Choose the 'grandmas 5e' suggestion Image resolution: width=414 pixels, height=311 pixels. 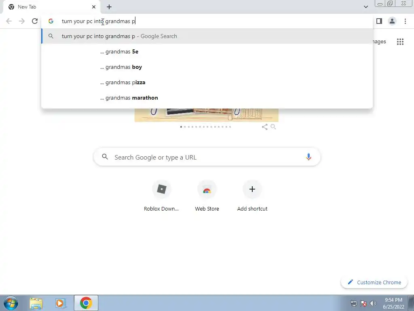pyautogui.click(x=207, y=51)
